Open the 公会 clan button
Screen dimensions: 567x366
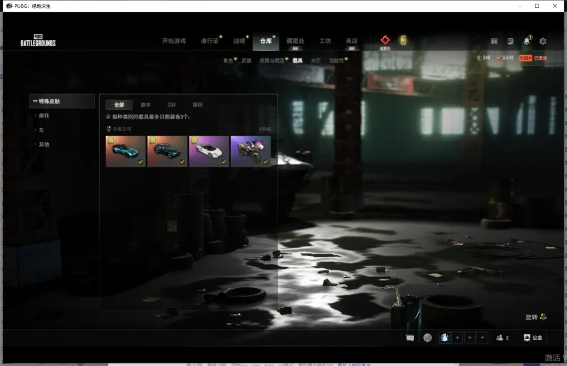coord(533,338)
